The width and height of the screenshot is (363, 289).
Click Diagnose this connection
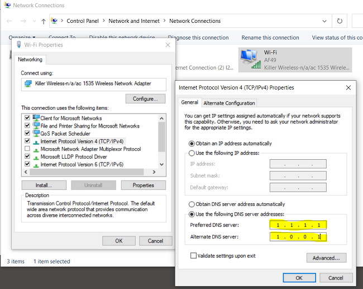[x=198, y=38]
